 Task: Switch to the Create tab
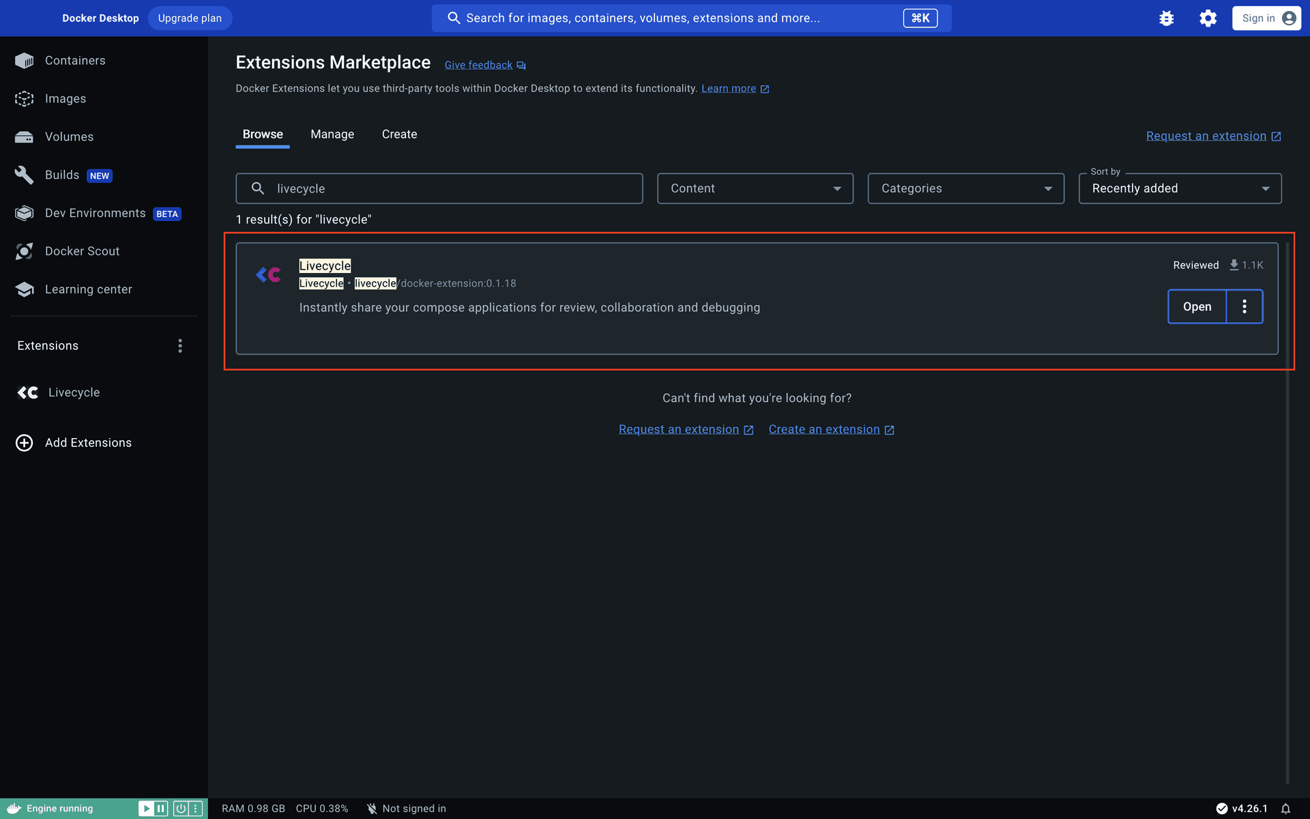(x=399, y=134)
